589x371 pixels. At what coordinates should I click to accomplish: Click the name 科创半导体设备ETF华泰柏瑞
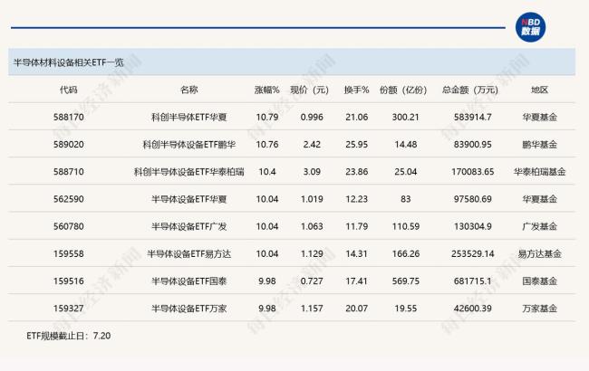189,172
